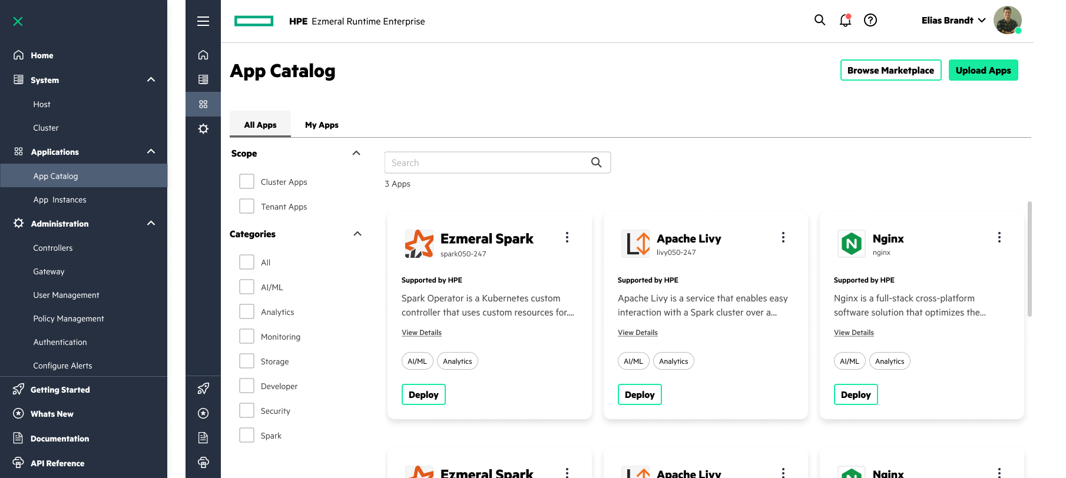Check the Analytics category checkbox
1066x478 pixels.
[247, 311]
